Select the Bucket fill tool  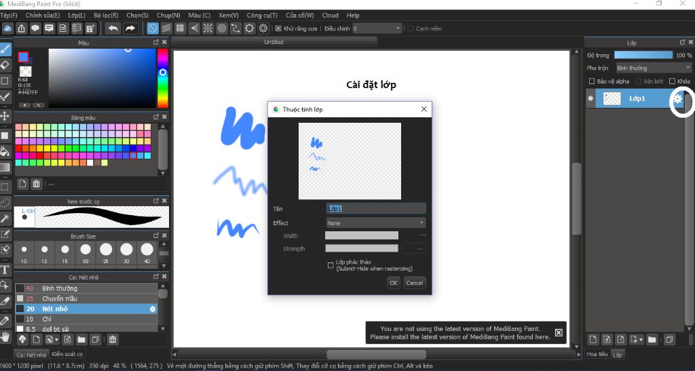pyautogui.click(x=5, y=151)
